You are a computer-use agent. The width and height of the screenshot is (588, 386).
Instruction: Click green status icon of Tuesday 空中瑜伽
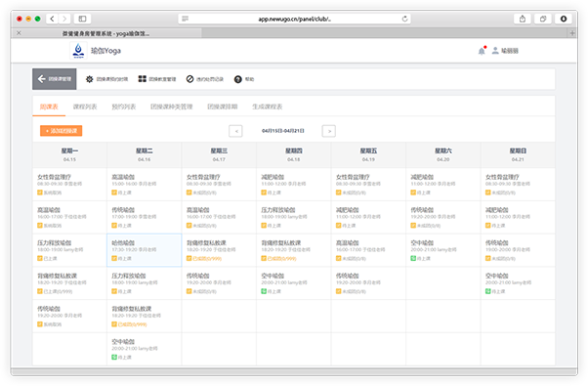114,357
